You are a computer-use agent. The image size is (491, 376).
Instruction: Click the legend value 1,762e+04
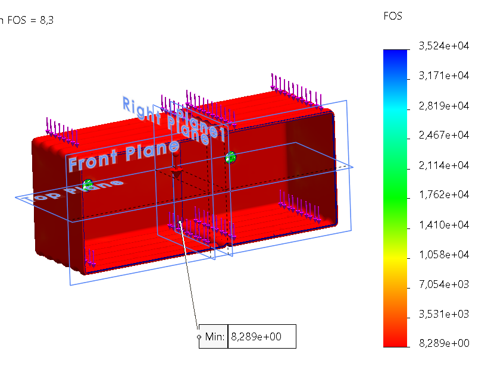coord(444,195)
